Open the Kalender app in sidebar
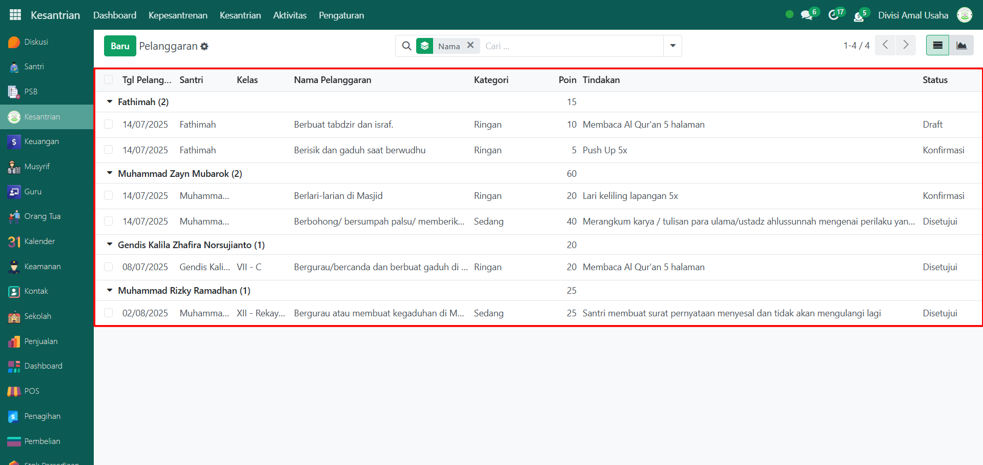983x465 pixels. pos(39,241)
